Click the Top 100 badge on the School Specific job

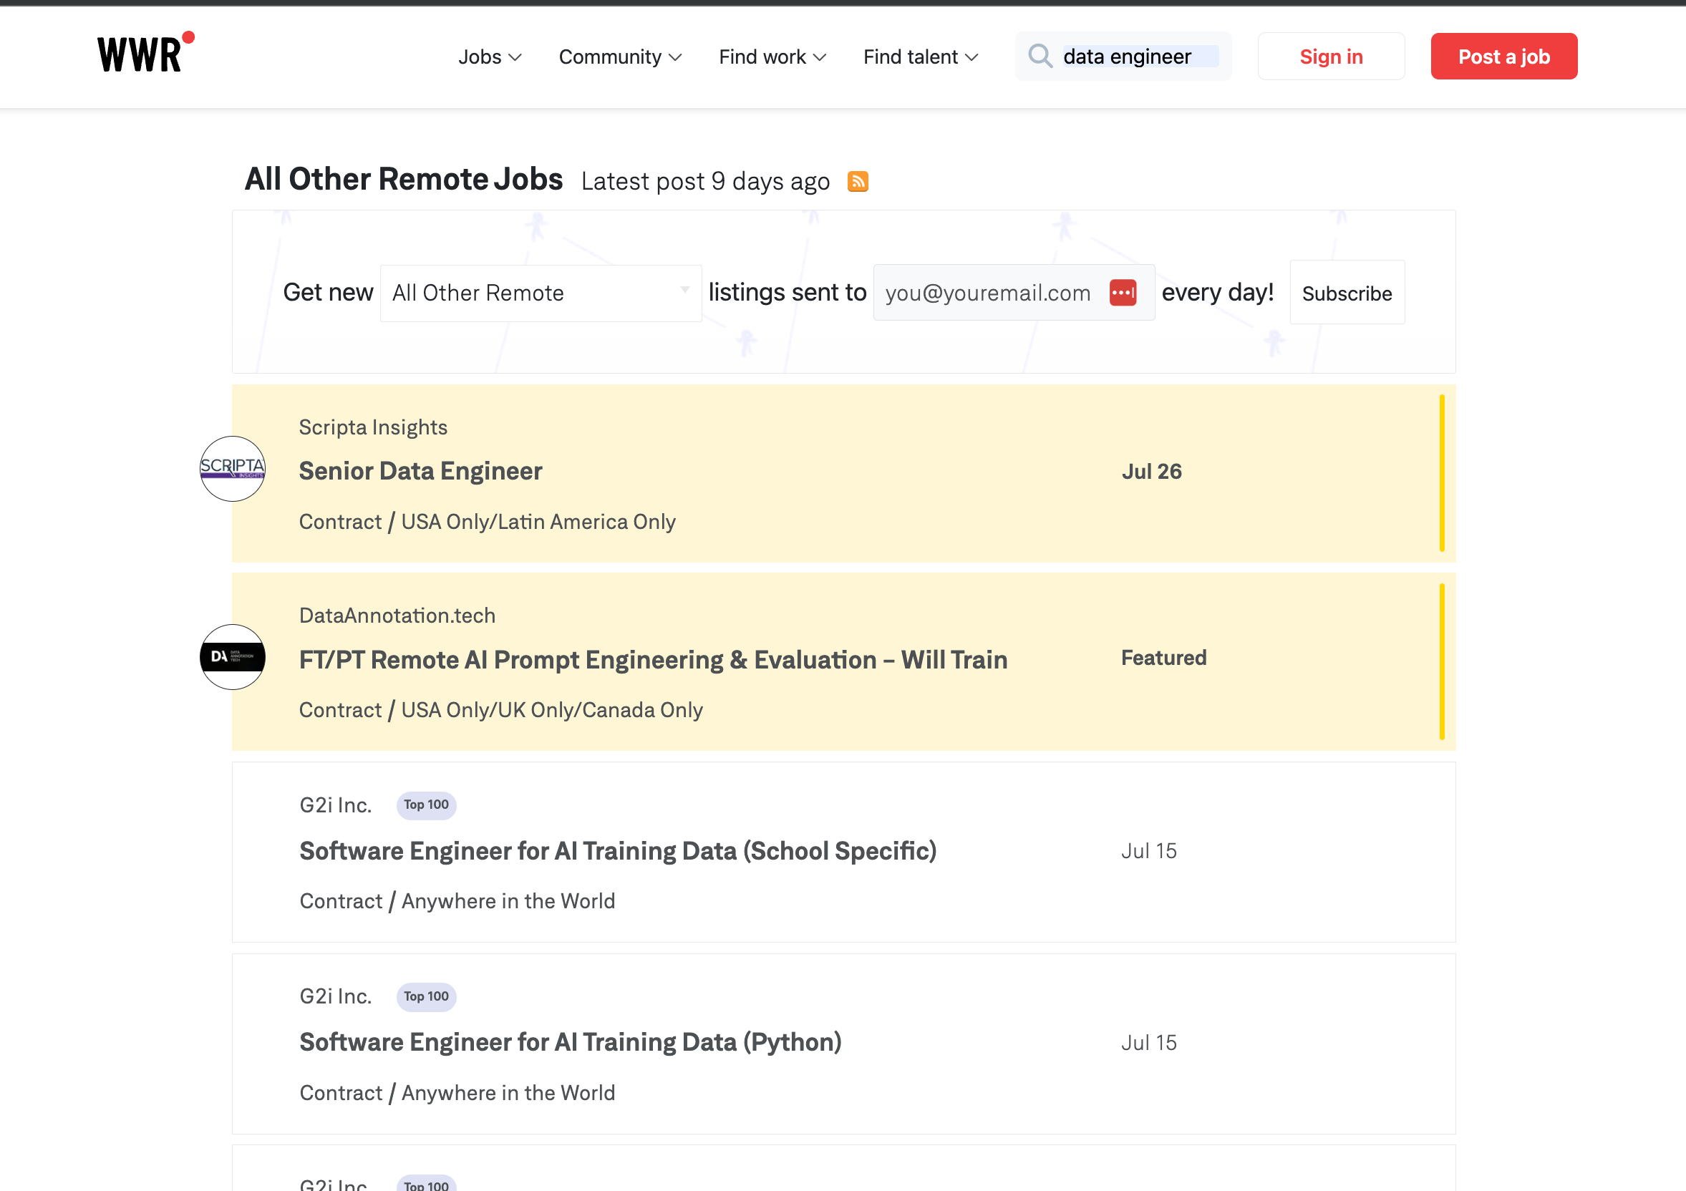click(x=426, y=804)
